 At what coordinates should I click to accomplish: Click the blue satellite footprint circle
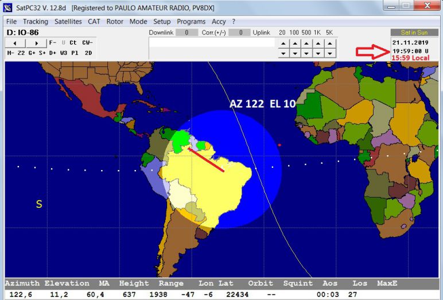[x=252, y=189]
